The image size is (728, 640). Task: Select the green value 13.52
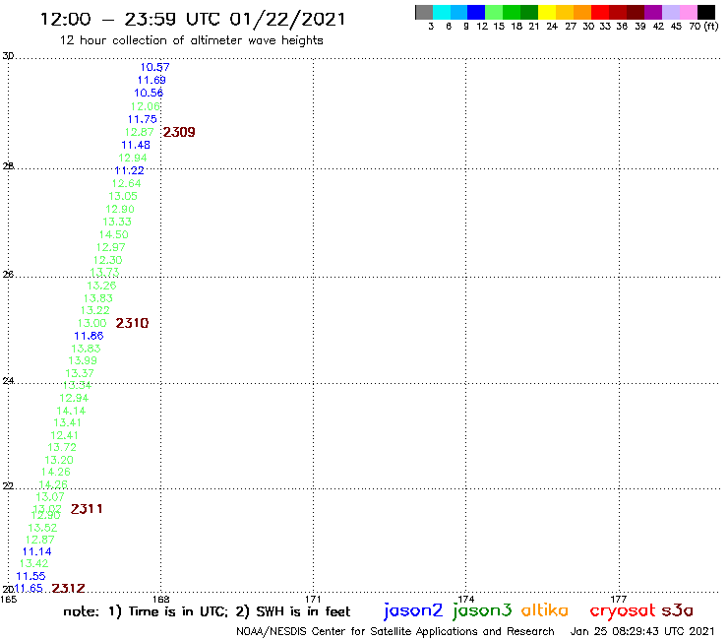click(42, 528)
